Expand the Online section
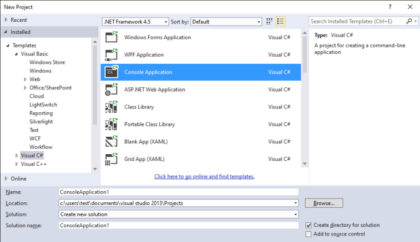This screenshot has width=420, height=242. click(x=6, y=178)
